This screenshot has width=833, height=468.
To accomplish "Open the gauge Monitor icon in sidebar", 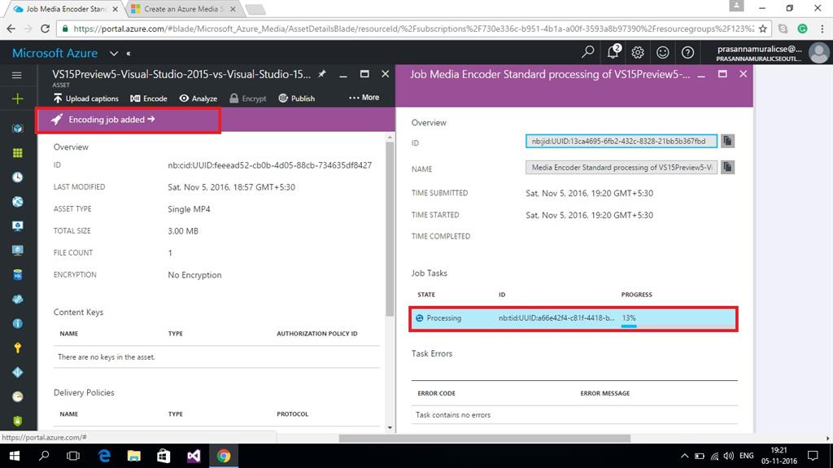I will tap(18, 396).
